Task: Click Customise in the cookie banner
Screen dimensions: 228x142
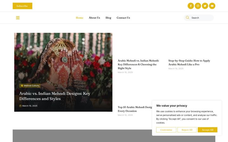Action: [166, 130]
